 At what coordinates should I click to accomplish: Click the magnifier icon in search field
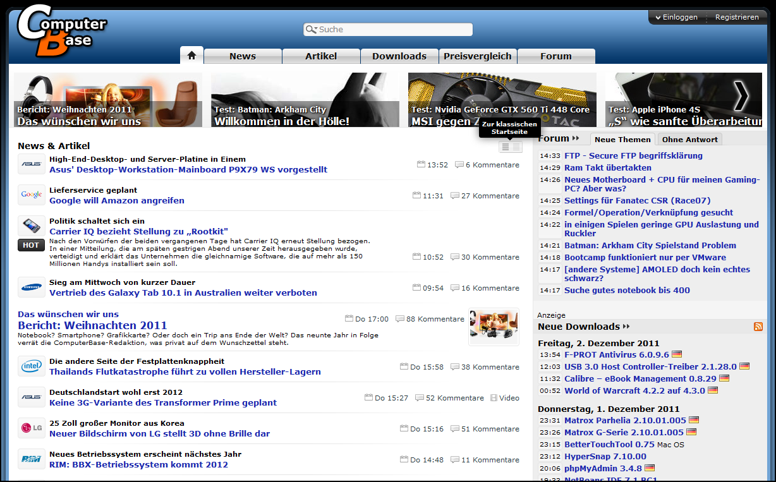(x=311, y=30)
